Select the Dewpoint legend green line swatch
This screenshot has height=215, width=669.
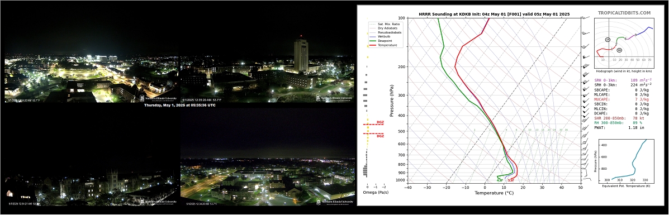(372, 41)
